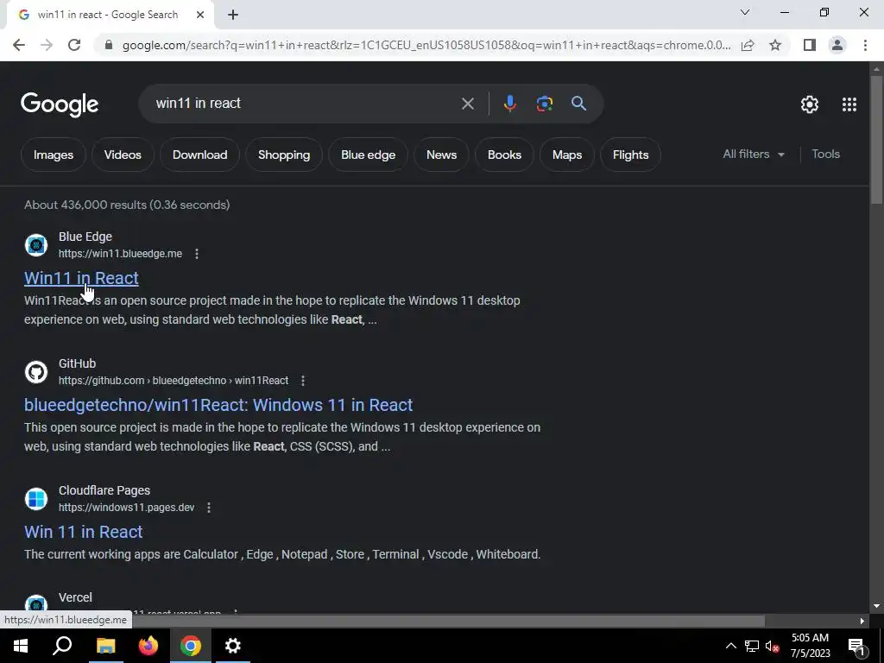
Task: Select the Download filter chip
Action: [199, 155]
